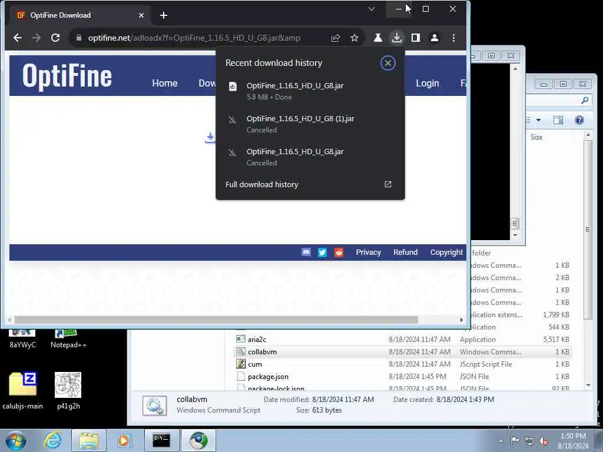Select collabvm file row in Explorer
Viewport: 603px width, 452px height.
[403, 352]
